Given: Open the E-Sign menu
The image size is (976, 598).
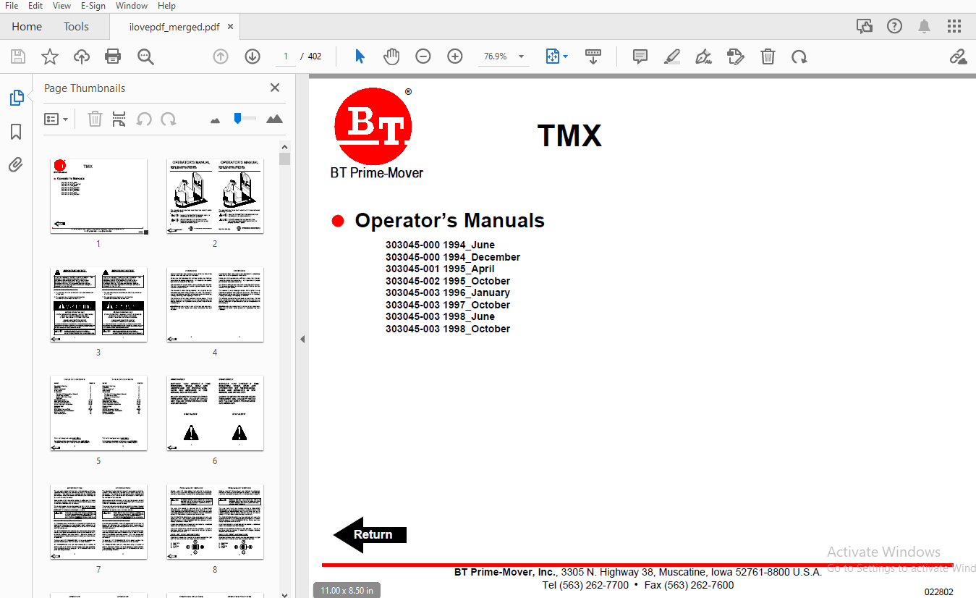Looking at the screenshot, I should [x=93, y=6].
